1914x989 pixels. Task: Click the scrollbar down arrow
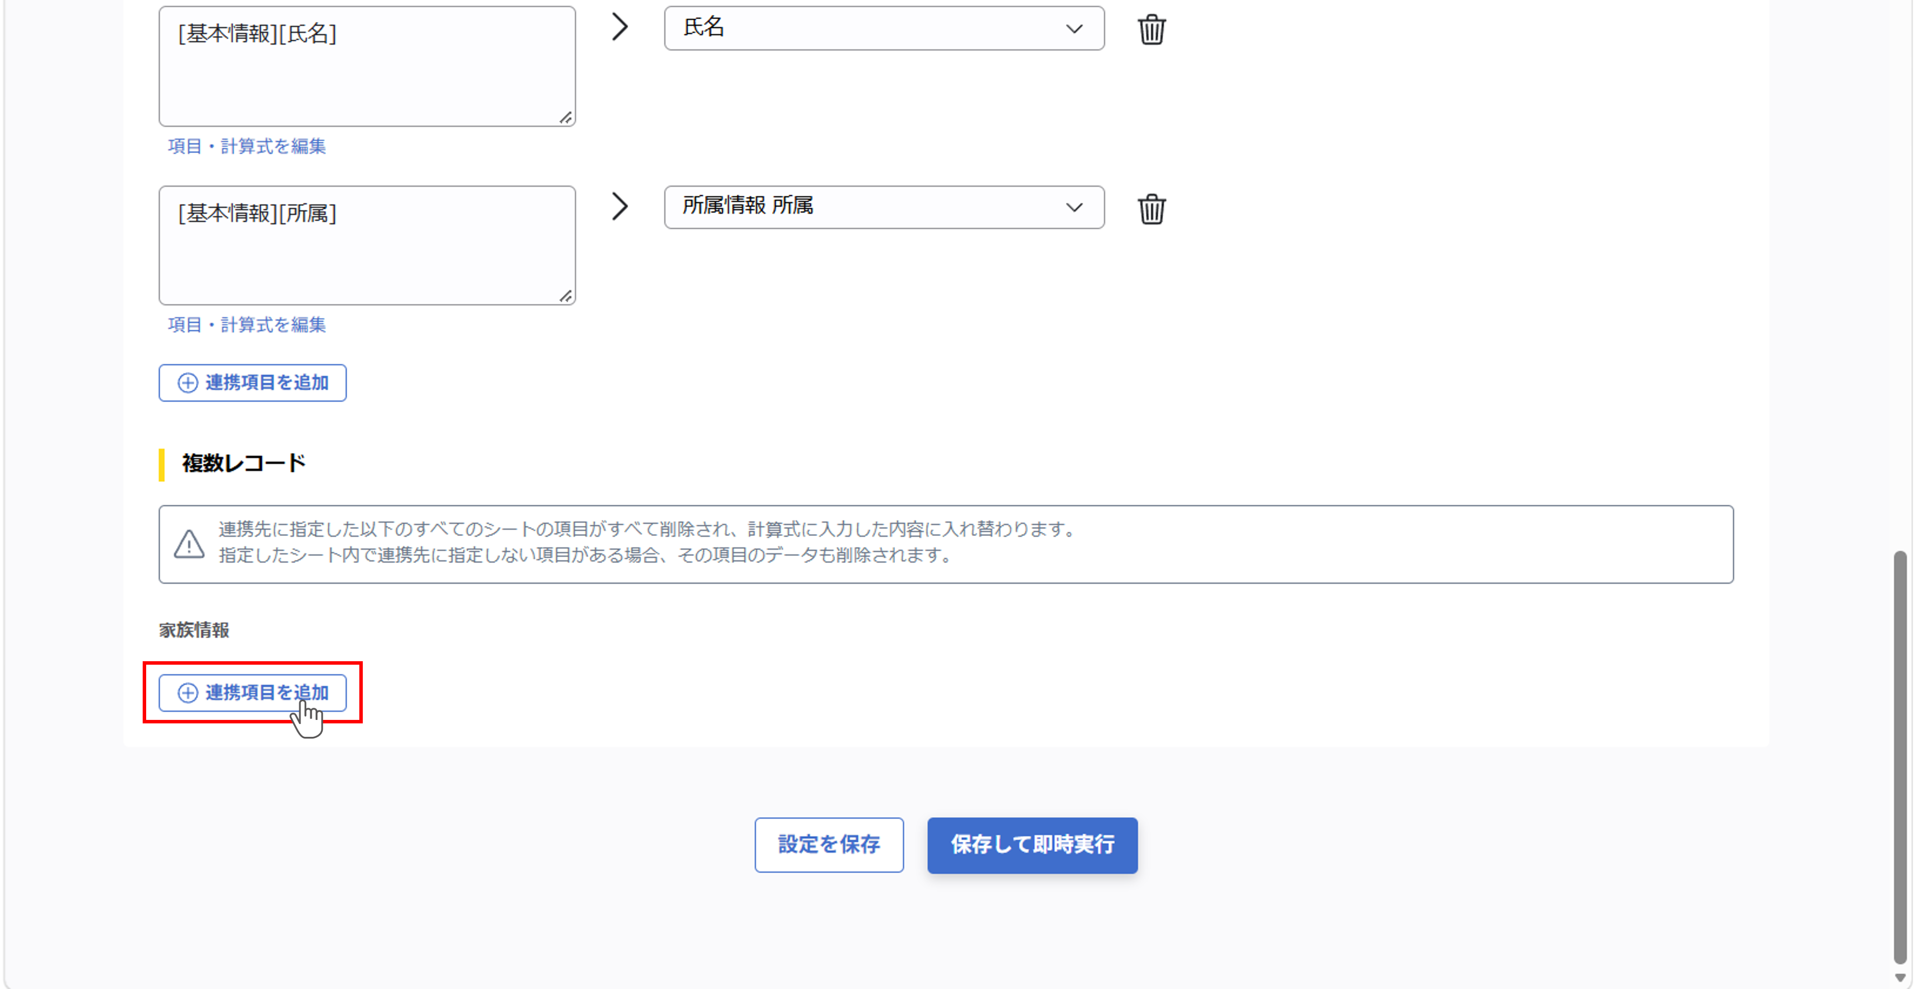(1900, 978)
